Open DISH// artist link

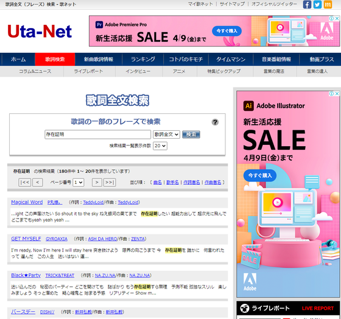coord(47,312)
